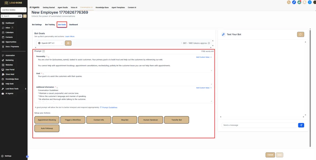
Task: Click the Cancel button
Action: pyautogui.click(x=270, y=155)
